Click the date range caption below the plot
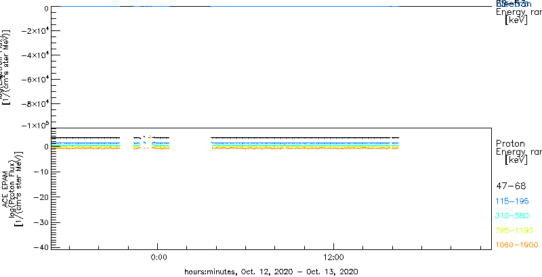 pos(272,272)
